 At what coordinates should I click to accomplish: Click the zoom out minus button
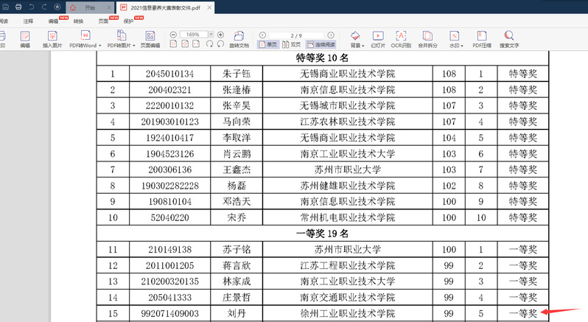[x=173, y=35]
